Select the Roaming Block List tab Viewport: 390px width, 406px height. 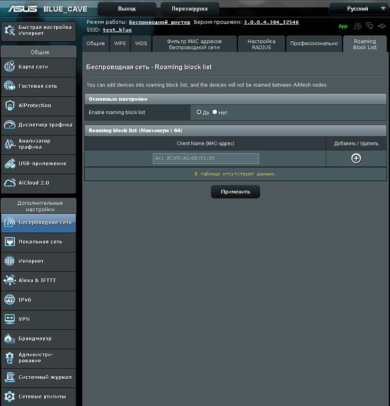coord(365,44)
